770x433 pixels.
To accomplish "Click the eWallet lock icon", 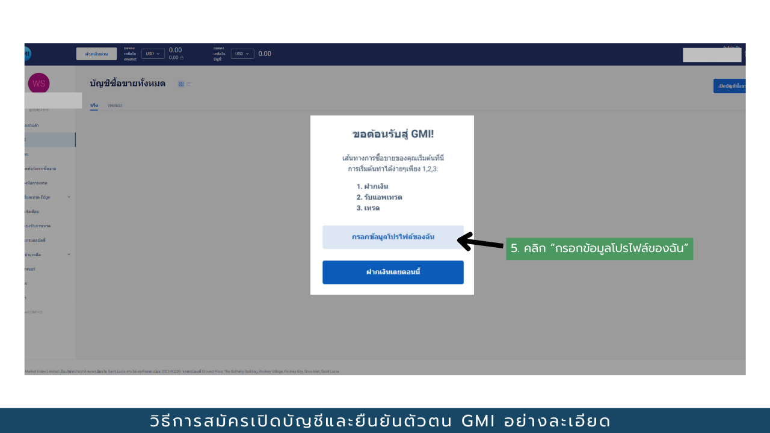I will pyautogui.click(x=182, y=58).
